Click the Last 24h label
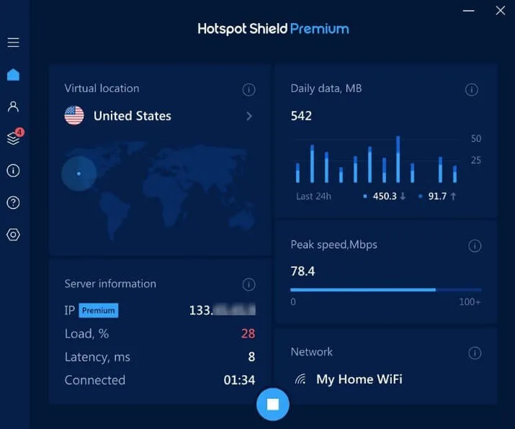 (x=313, y=197)
